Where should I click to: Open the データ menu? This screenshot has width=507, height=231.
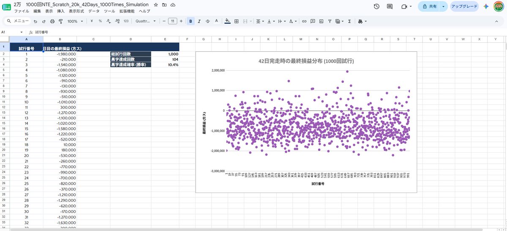pos(94,11)
